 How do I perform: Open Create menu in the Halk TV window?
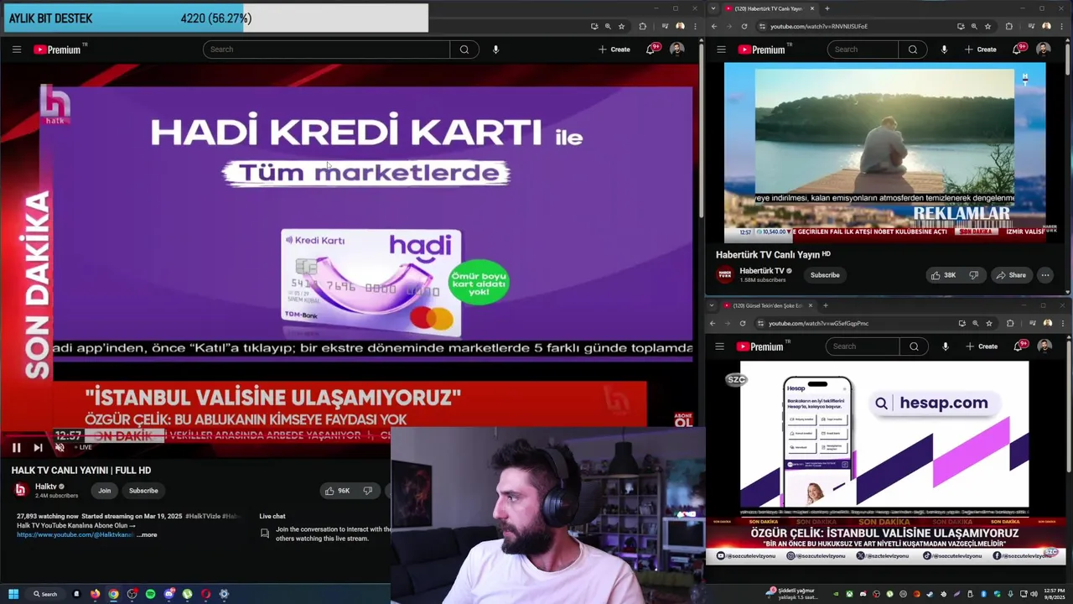[614, 49]
